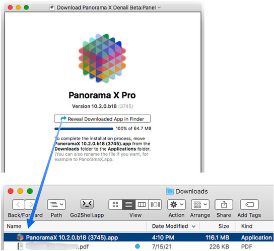
Task: Switch Finder to list view
Action: pos(129,204)
